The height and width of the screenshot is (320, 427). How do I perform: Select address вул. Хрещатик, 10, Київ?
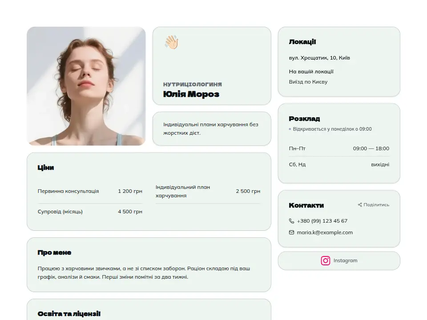pyautogui.click(x=319, y=58)
